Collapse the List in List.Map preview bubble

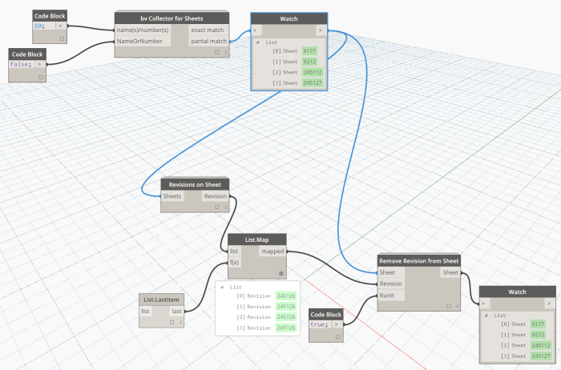point(223,286)
